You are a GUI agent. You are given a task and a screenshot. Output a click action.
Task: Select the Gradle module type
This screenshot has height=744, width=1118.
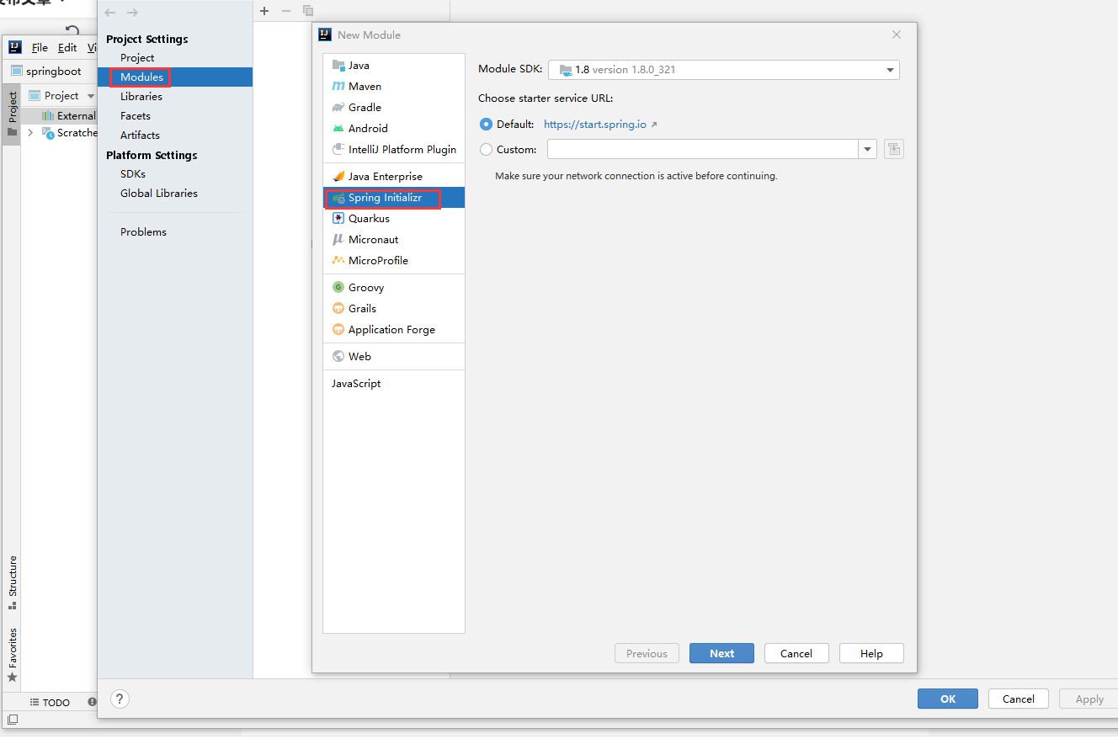click(x=393, y=108)
